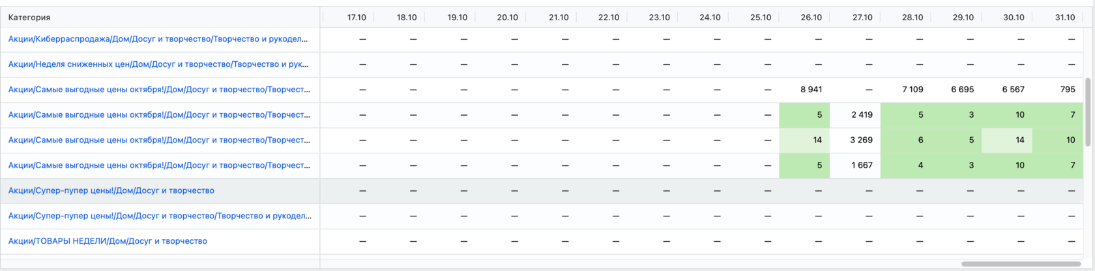Open the category link in the 8 941 row
Screen dimensions: 1095x271
point(159,90)
